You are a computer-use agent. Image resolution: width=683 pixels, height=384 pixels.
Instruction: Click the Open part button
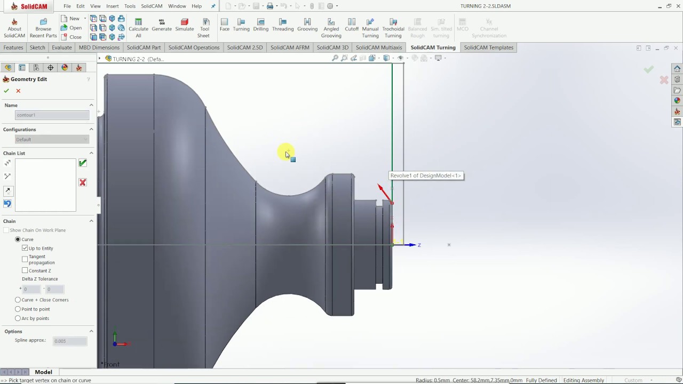(71, 28)
